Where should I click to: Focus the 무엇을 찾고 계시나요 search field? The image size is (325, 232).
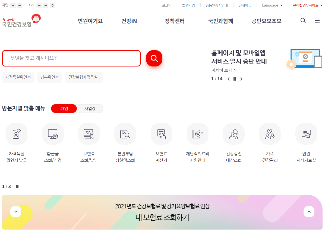tap(71, 58)
